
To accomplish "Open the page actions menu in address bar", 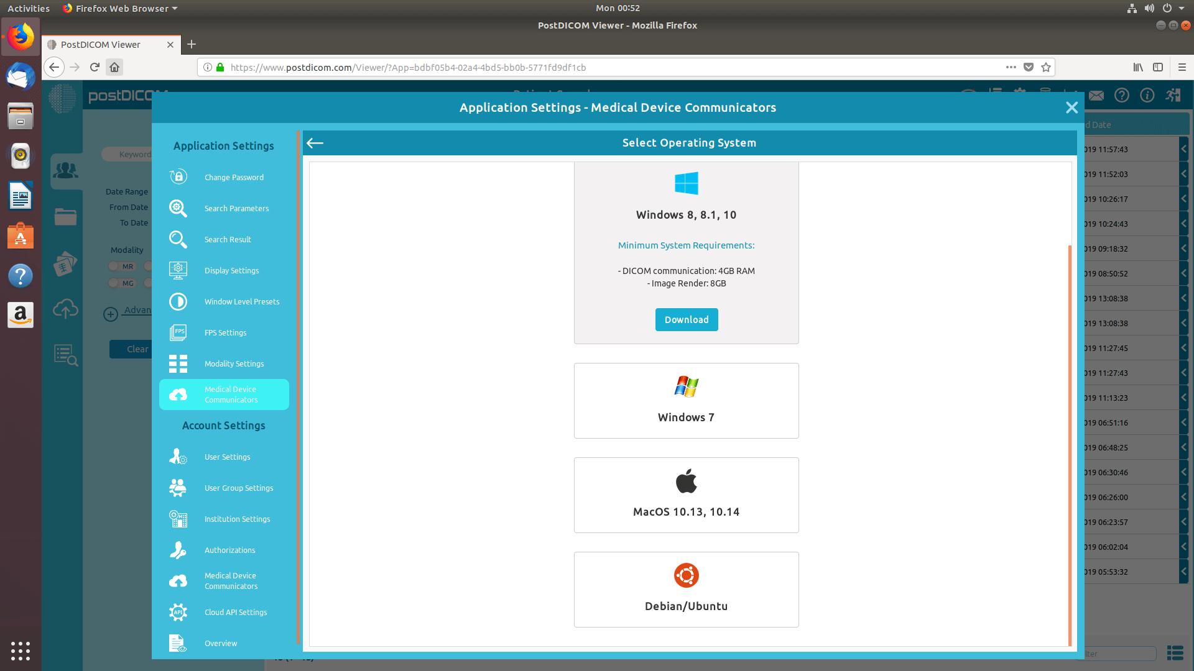I will click(1010, 67).
